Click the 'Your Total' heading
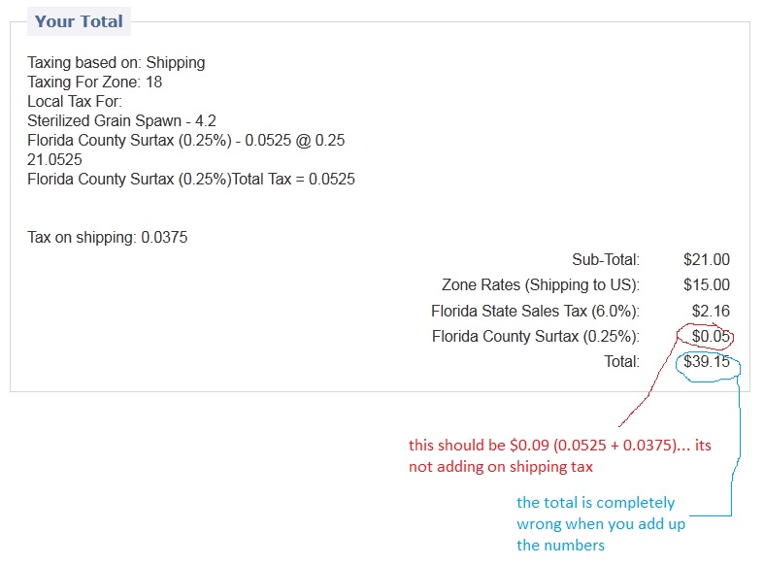This screenshot has height=564, width=764. [x=79, y=21]
